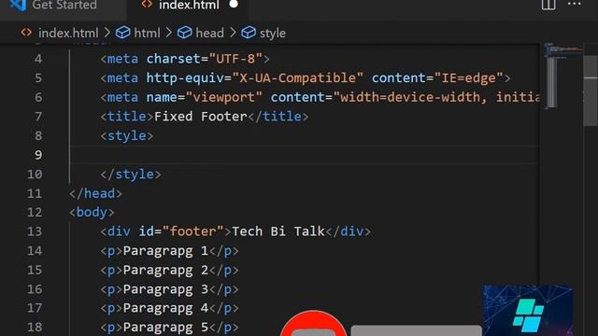Viewport: 598px width, 336px height.
Task: Click the "footer" id value
Action: click(192, 231)
